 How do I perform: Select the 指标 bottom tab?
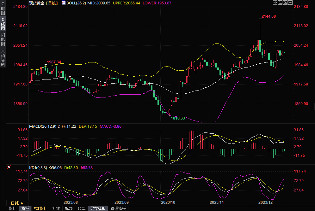[x=13, y=208]
